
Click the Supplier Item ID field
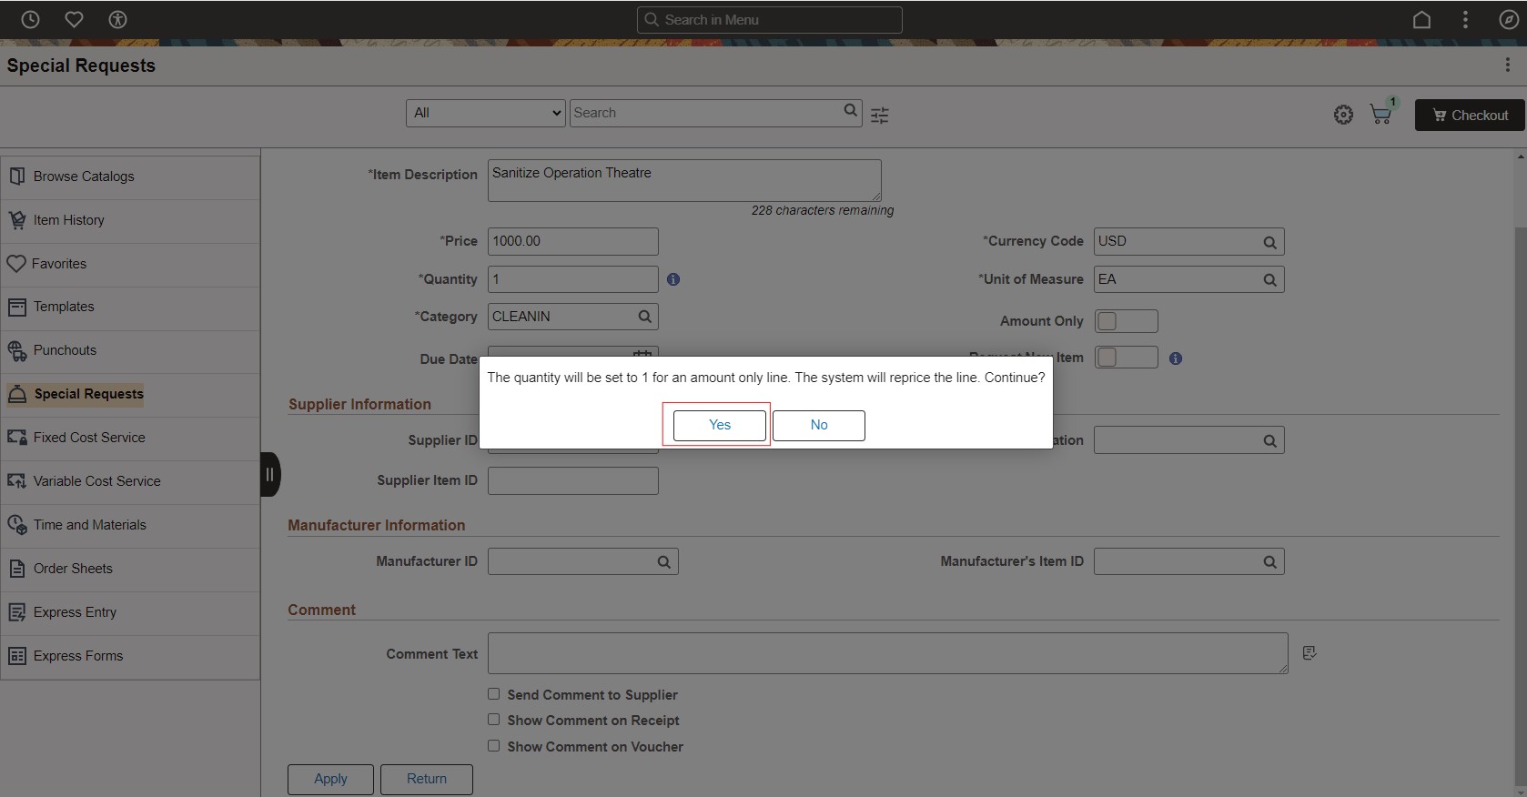click(573, 480)
